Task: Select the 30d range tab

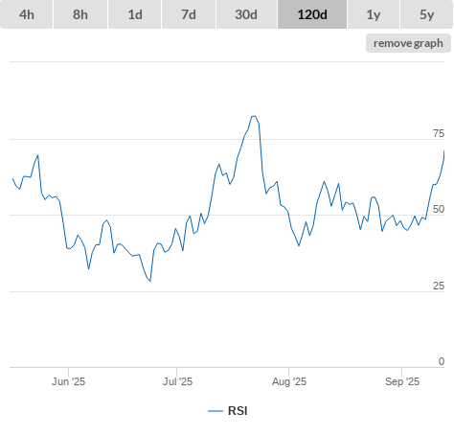Action: [x=246, y=14]
